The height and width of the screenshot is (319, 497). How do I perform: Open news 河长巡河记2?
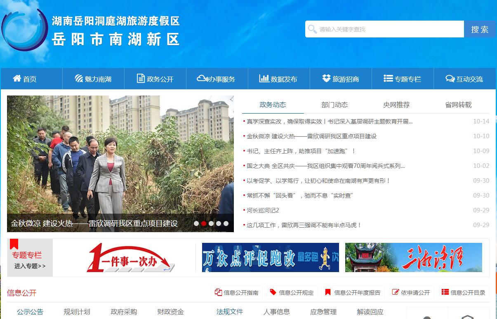263,210
